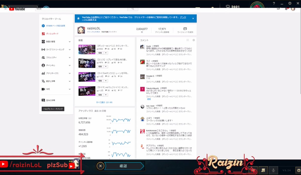Focus the YouTube search input field

click(82, 9)
